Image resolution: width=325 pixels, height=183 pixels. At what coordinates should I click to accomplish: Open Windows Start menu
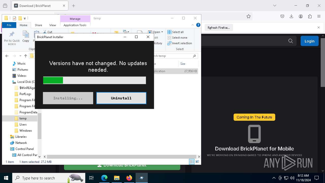coord(6,178)
